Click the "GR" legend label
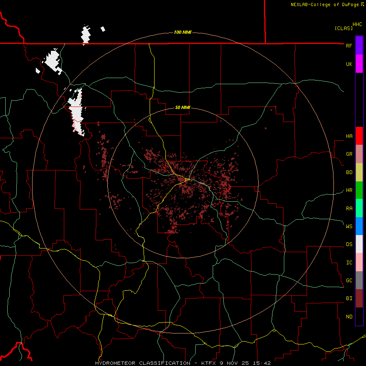366x366 pixels. [349, 154]
